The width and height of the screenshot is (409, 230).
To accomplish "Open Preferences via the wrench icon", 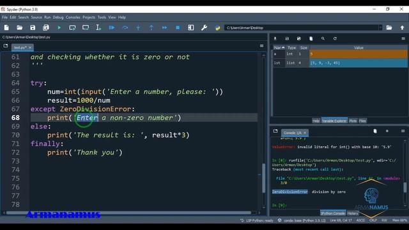I will [204, 27].
